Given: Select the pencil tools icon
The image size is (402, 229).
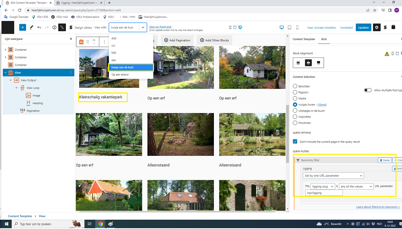Looking at the screenshot, I should click(x=31, y=27).
